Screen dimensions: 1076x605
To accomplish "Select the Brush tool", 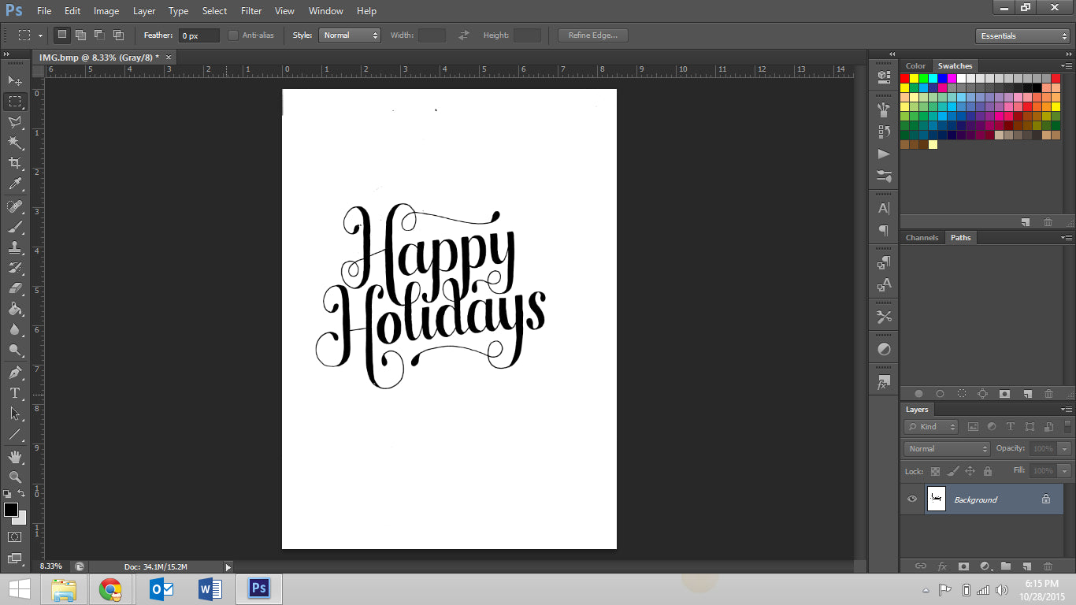I will tap(15, 227).
